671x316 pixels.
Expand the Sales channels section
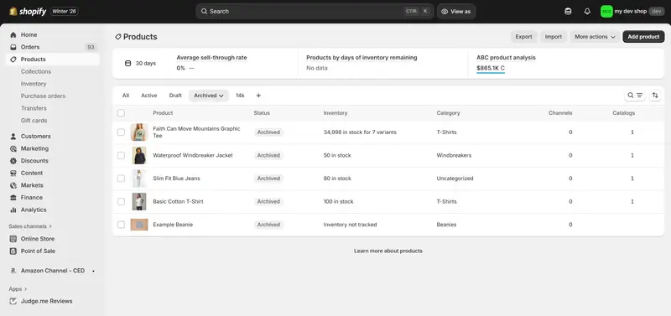click(30, 226)
